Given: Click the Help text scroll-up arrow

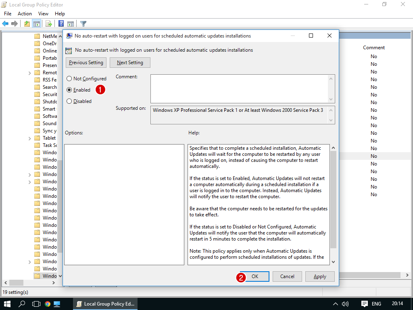Looking at the screenshot, I should [x=333, y=148].
